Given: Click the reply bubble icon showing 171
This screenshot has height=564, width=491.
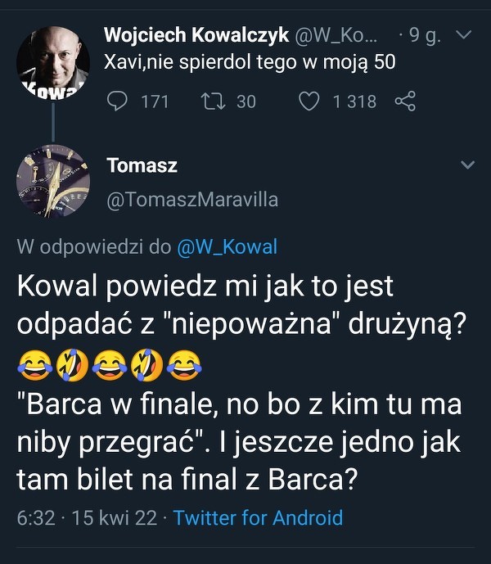Looking at the screenshot, I should [x=119, y=101].
